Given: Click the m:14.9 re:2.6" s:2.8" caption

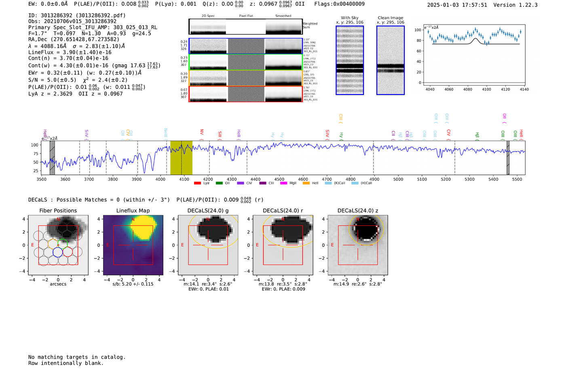Looking at the screenshot, I should point(358,284).
